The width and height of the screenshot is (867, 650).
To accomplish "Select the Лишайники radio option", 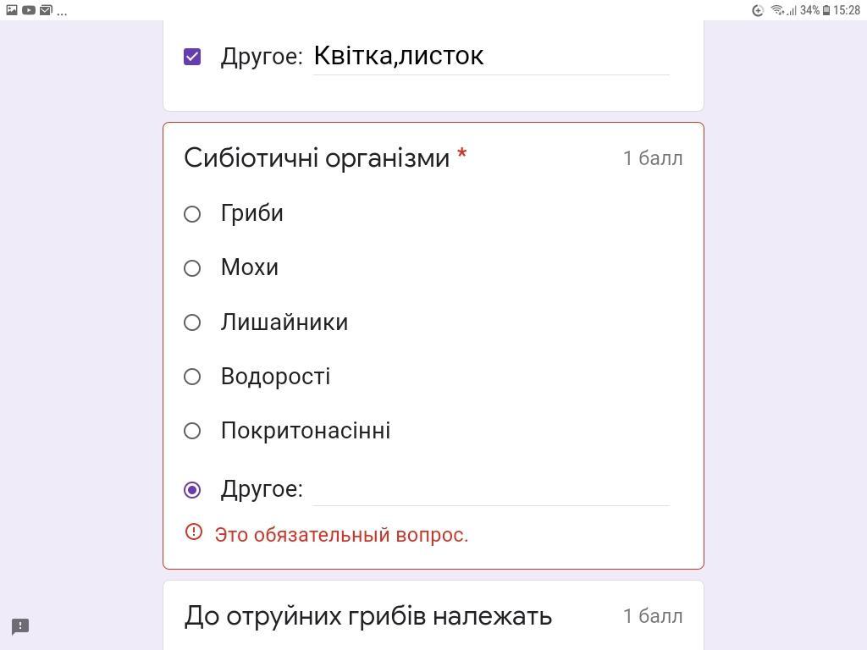I will (x=192, y=322).
